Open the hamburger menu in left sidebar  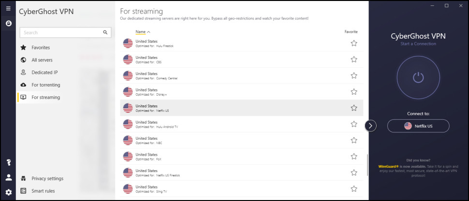click(x=8, y=8)
